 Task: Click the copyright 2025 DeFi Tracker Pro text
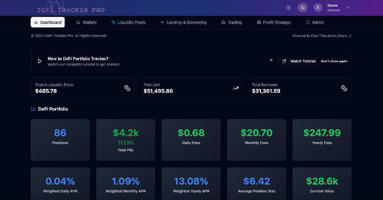coord(69,36)
